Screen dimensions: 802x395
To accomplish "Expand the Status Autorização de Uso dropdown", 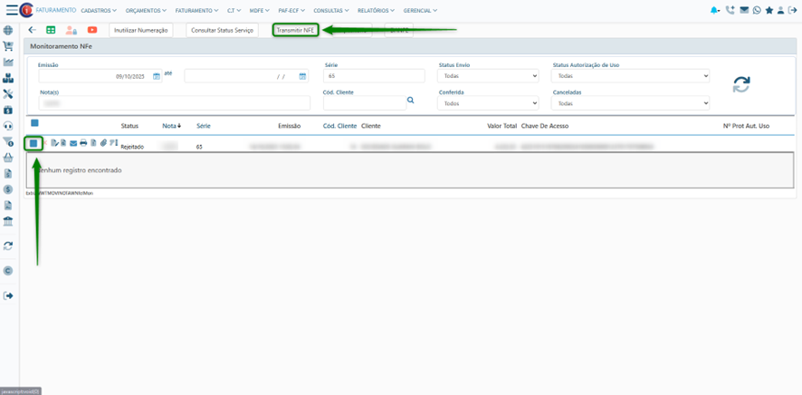I will [x=630, y=76].
